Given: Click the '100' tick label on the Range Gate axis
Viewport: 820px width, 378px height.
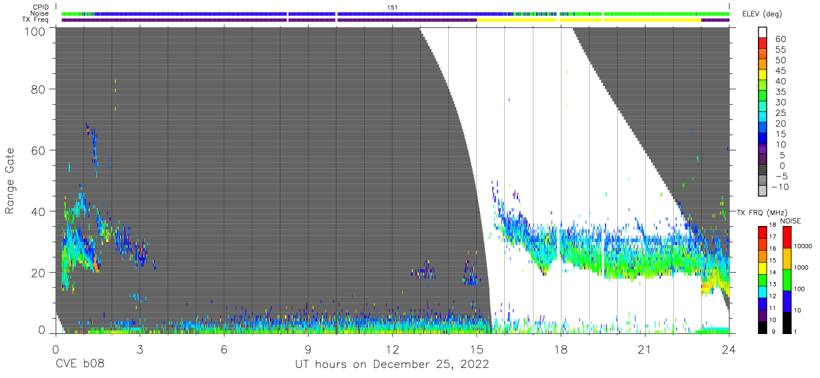Looking at the screenshot, I should point(37,31).
